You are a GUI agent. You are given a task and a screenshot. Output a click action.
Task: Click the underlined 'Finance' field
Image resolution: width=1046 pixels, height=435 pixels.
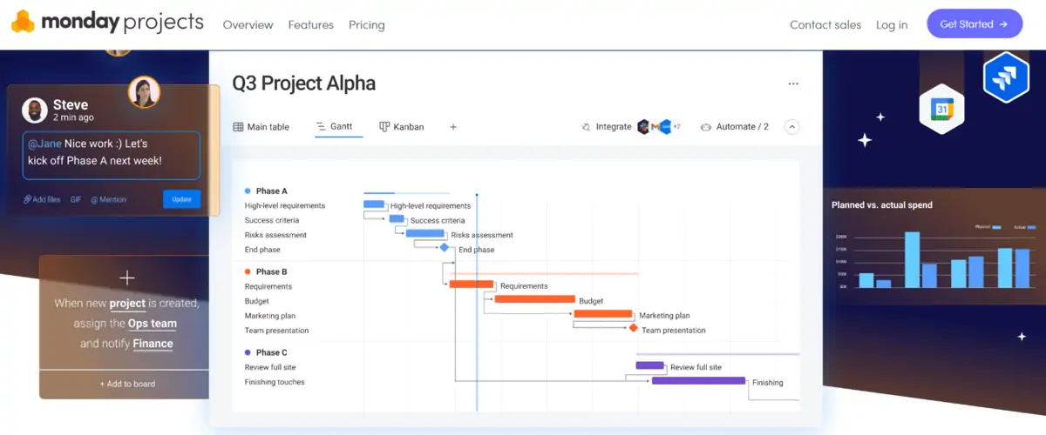tap(153, 344)
